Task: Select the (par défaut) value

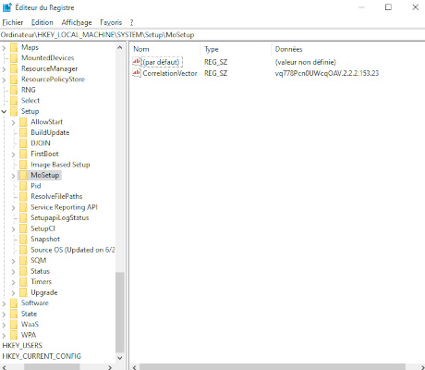Action: pos(161,62)
